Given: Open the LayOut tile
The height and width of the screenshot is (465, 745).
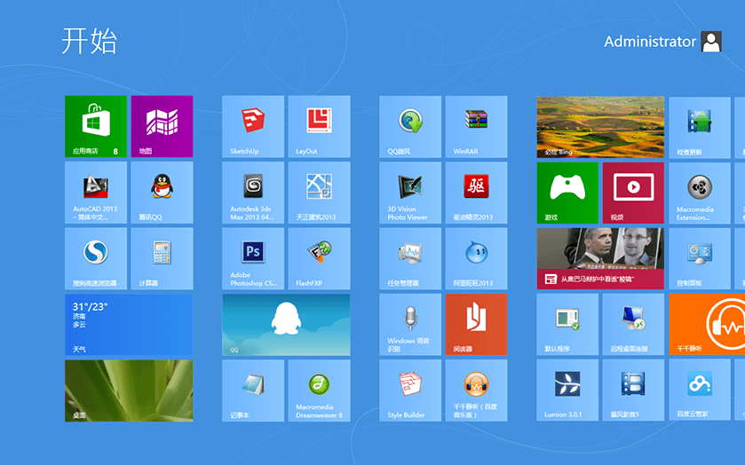Looking at the screenshot, I should pyautogui.click(x=320, y=126).
